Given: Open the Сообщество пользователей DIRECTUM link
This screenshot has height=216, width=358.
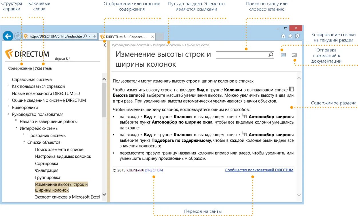Looking at the screenshot, I should pyautogui.click(x=259, y=170).
